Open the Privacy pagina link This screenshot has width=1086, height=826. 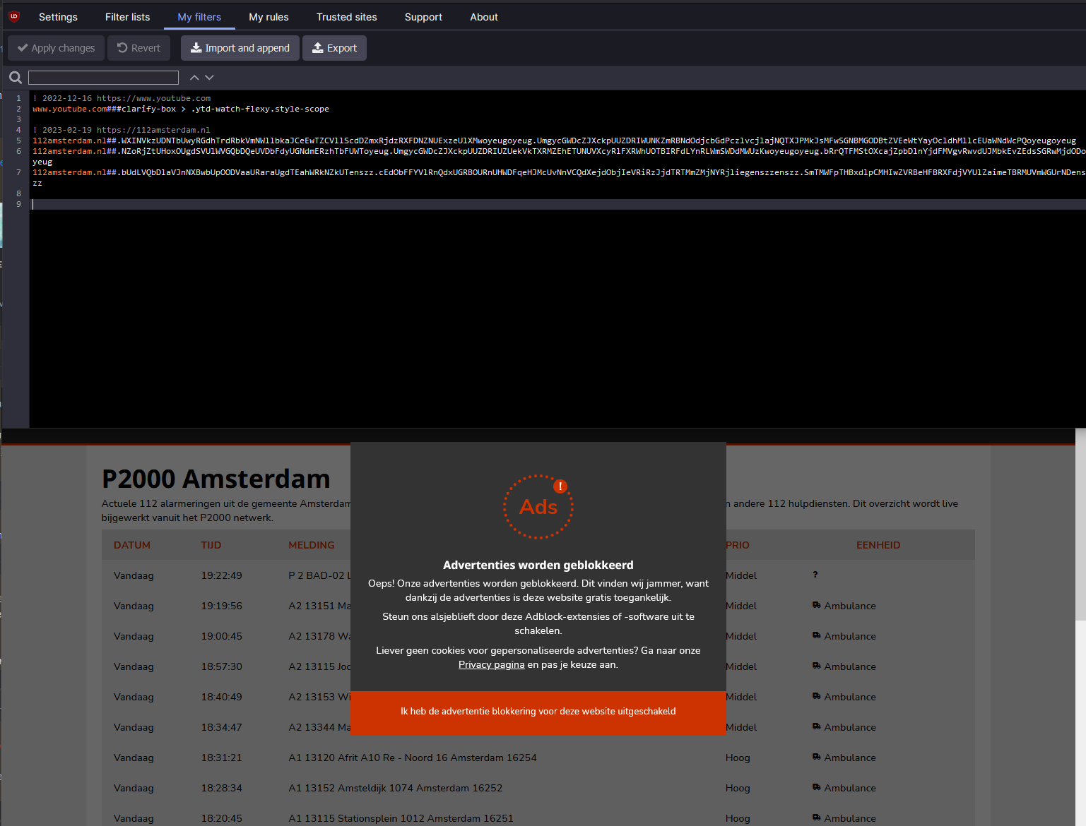click(x=491, y=664)
